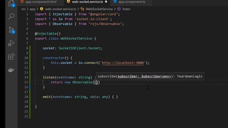The height and width of the screenshot is (128, 228).
Task: Click the app breadcrumb folder
Action: point(32,9)
